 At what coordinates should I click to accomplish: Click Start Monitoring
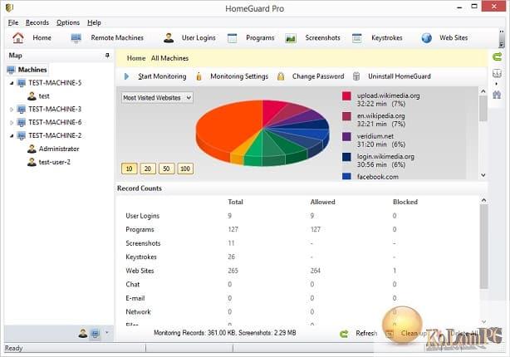tap(162, 76)
